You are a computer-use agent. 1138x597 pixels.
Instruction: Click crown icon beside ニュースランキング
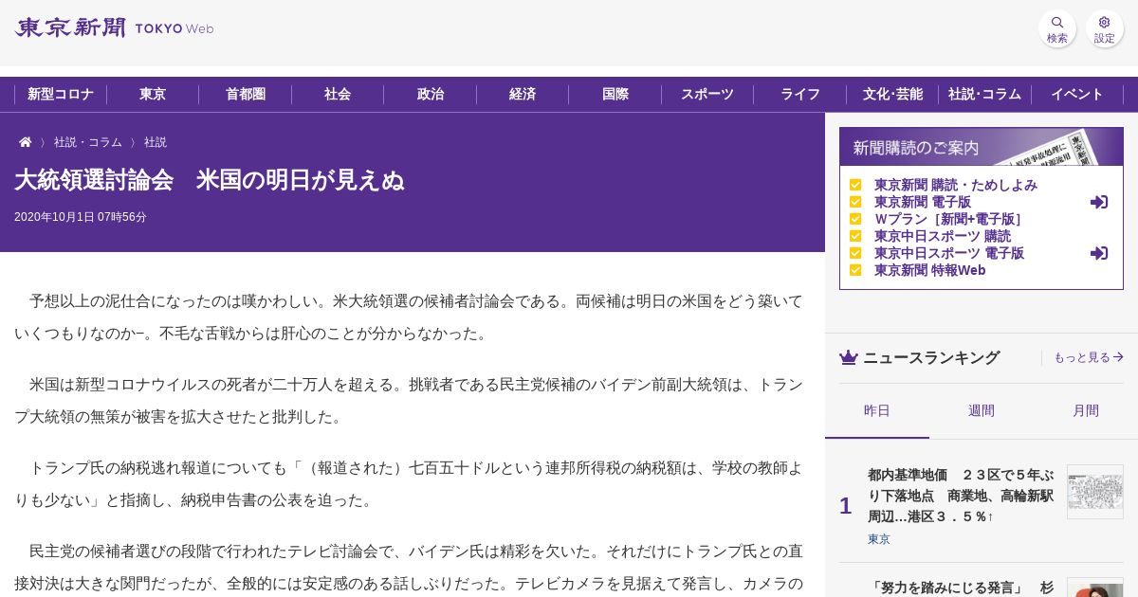pos(848,357)
